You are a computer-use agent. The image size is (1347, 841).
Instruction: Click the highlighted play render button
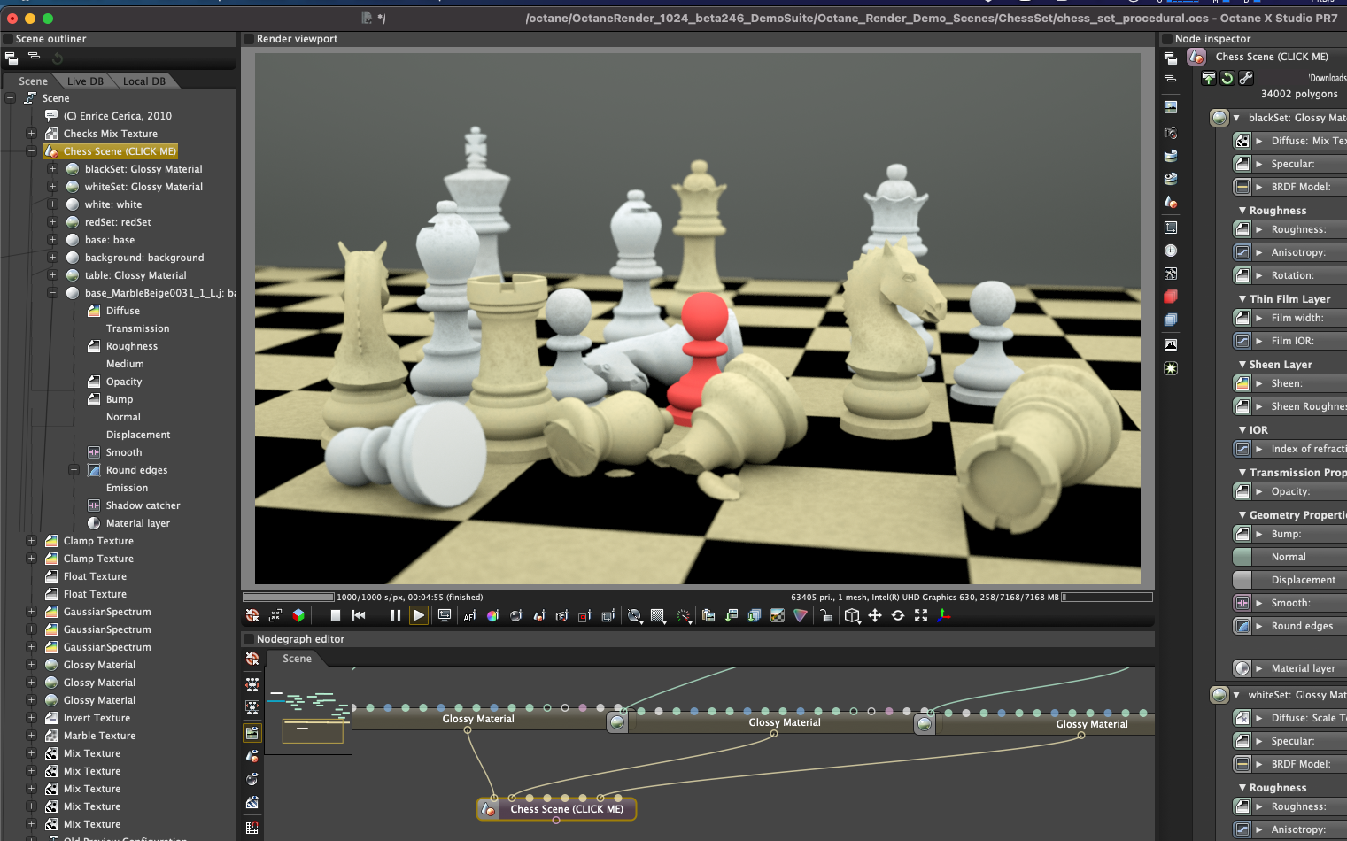click(419, 615)
